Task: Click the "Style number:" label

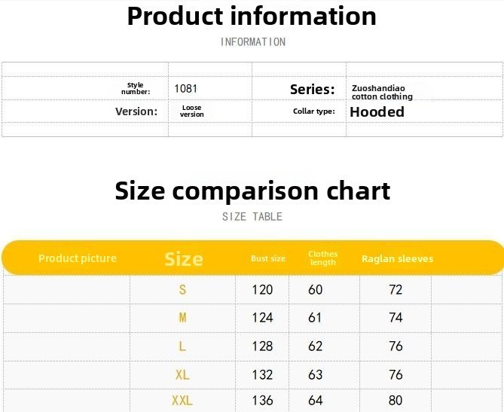Action: point(136,89)
